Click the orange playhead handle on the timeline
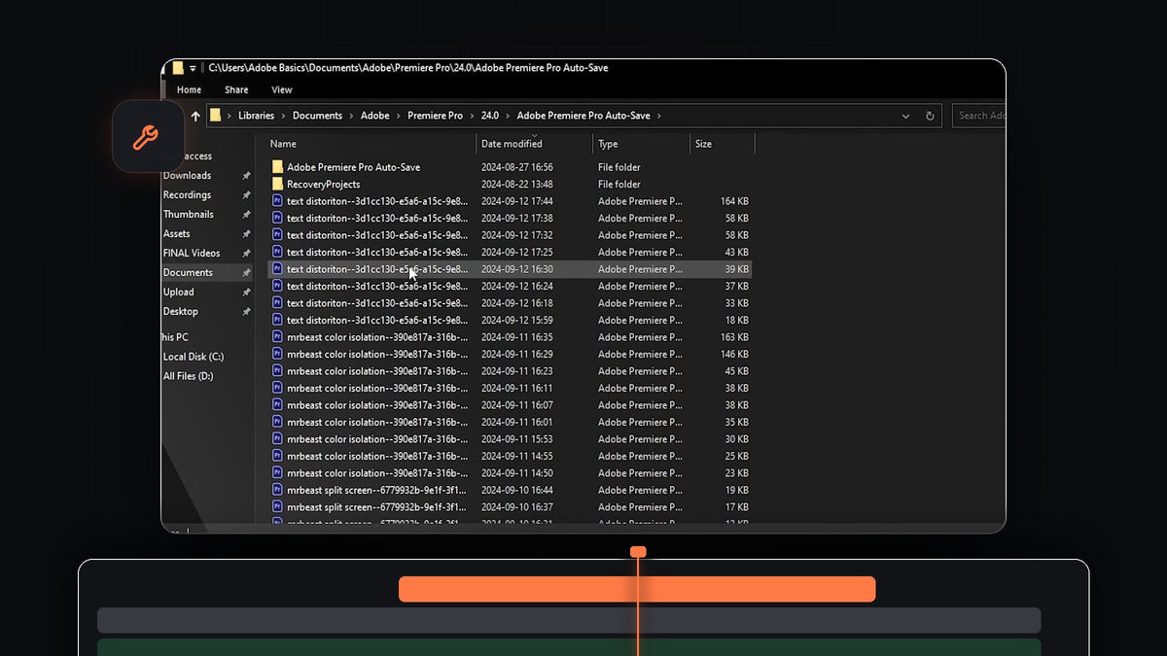The width and height of the screenshot is (1167, 656). tap(638, 552)
